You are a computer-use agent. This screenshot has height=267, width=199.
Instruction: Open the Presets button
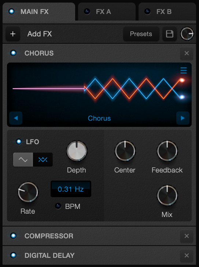click(141, 34)
